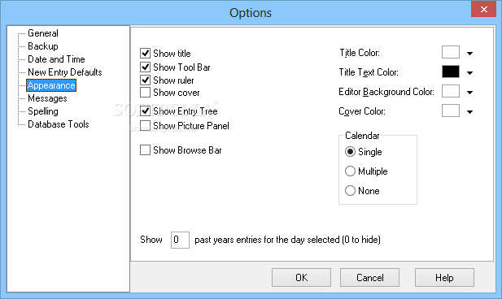Click the OK button
Viewport: 502px width, 299px height.
(x=301, y=277)
